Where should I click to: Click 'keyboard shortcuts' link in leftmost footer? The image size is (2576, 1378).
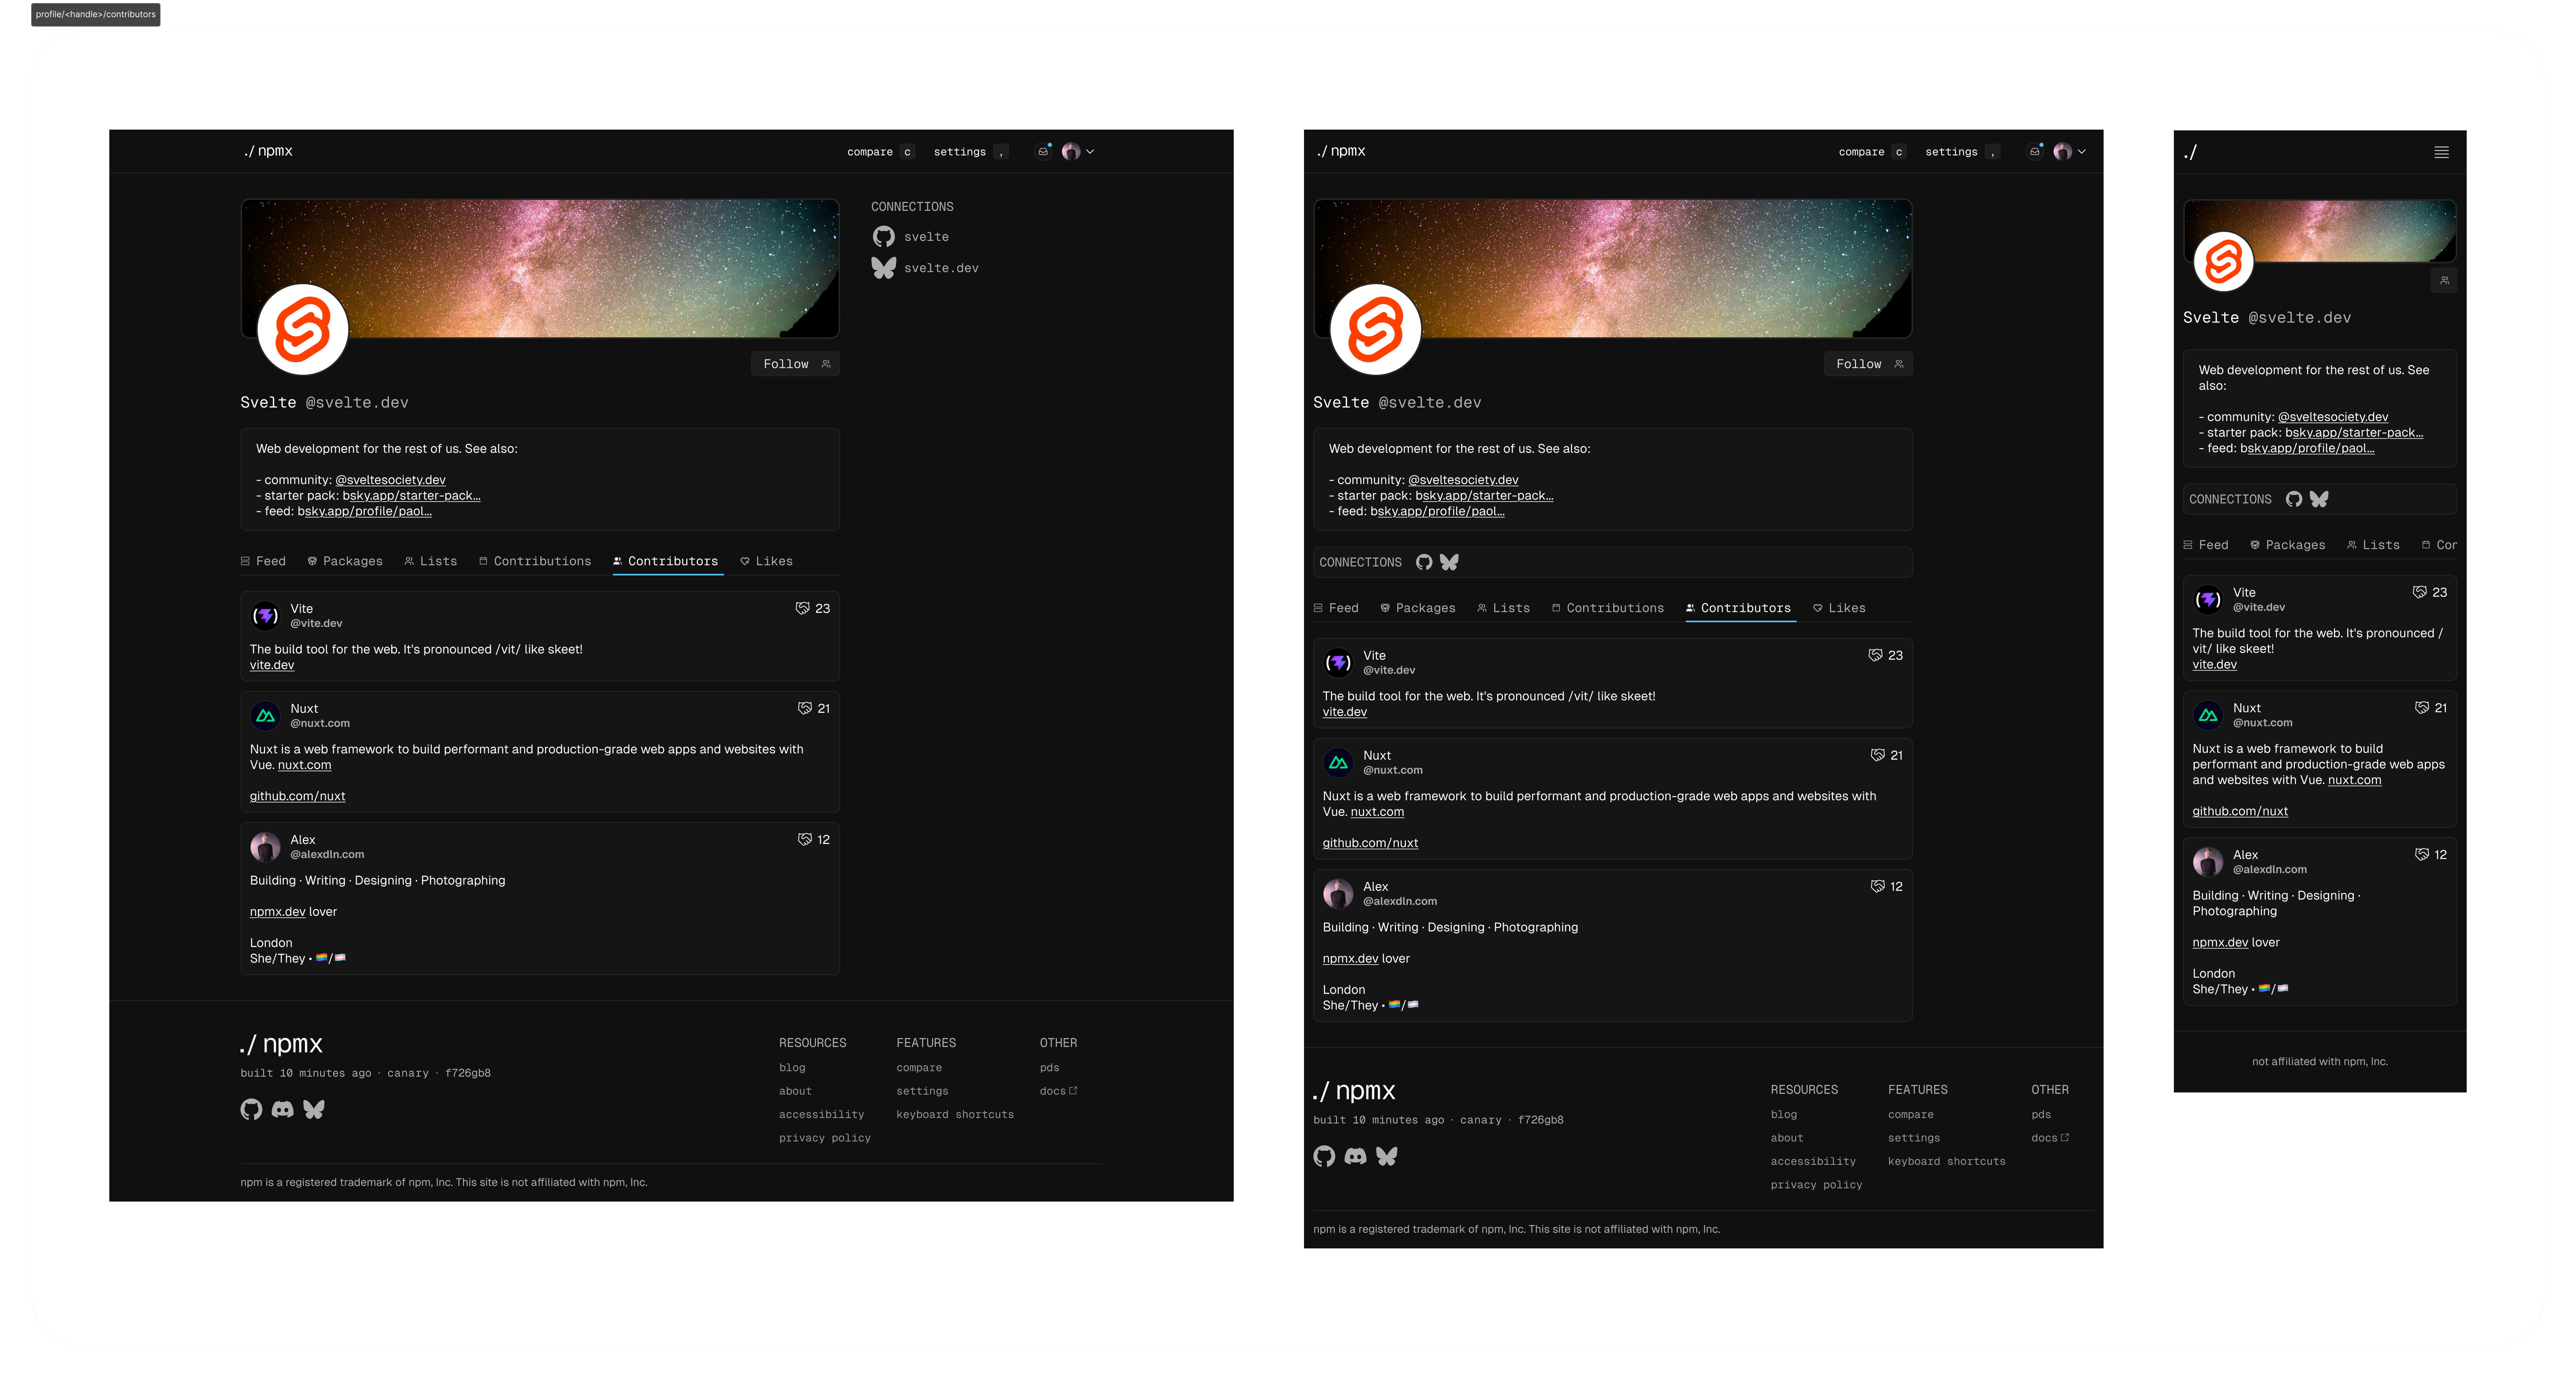tap(954, 1114)
